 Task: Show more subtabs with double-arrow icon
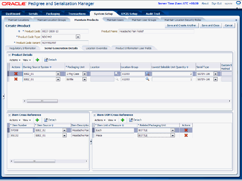coord(236,20)
